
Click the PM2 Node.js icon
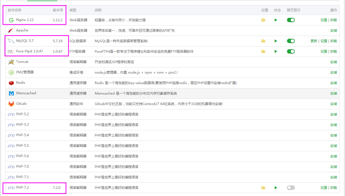click(11, 73)
